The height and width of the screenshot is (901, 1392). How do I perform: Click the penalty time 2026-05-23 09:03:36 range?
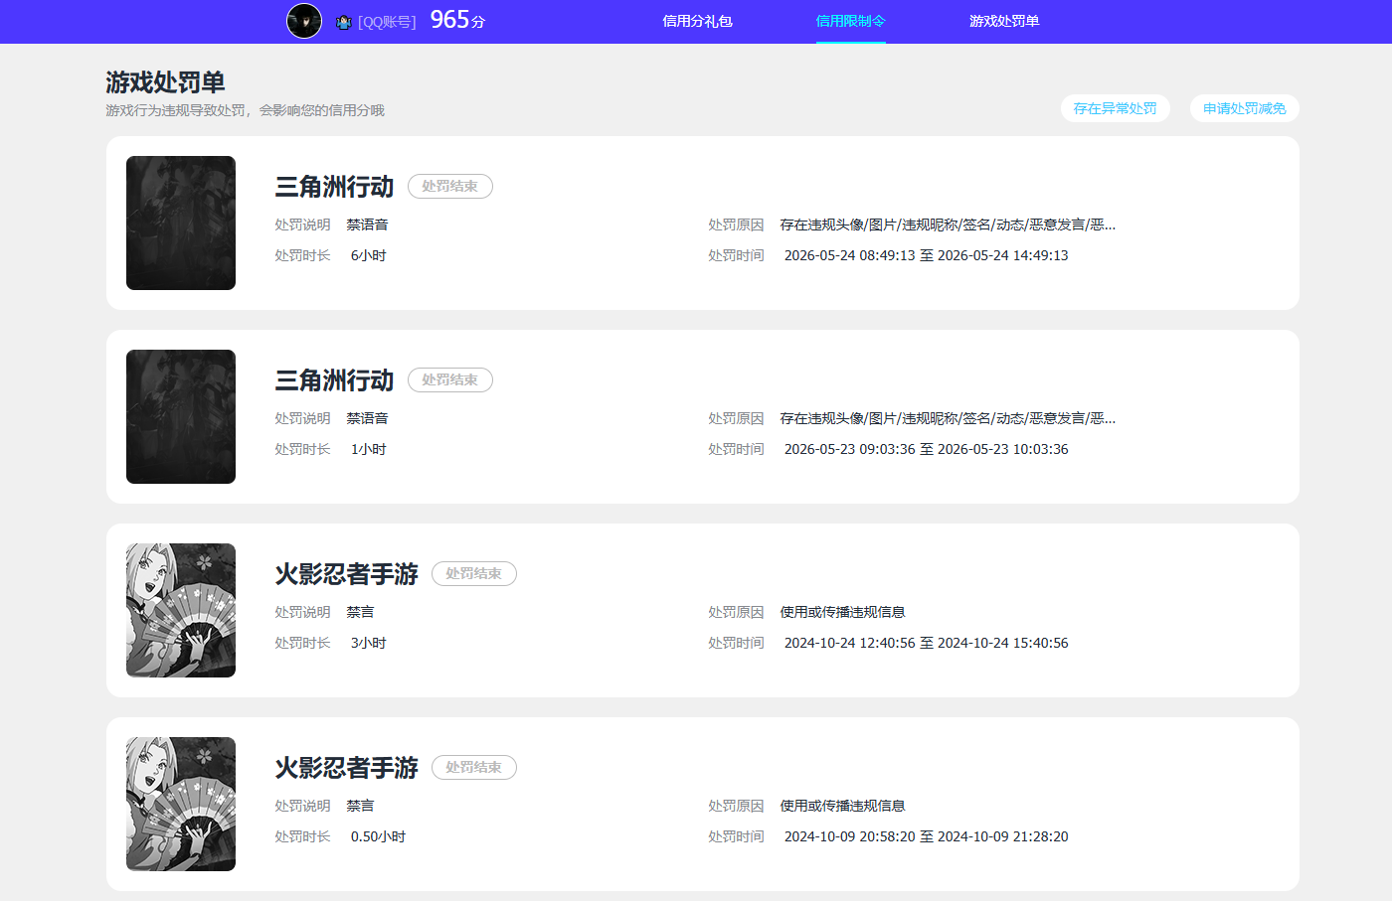pos(927,449)
